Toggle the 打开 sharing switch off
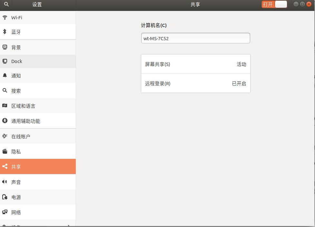 274,4
